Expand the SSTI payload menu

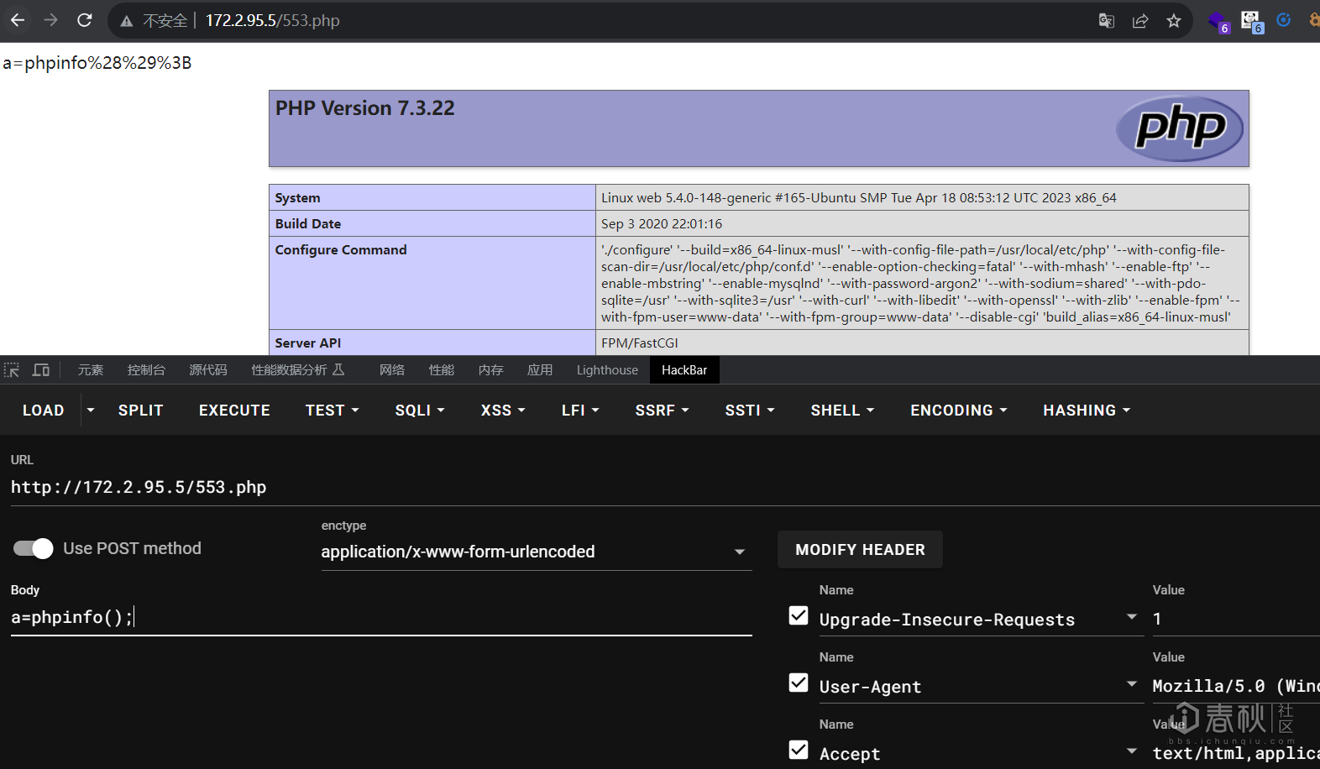(x=750, y=411)
